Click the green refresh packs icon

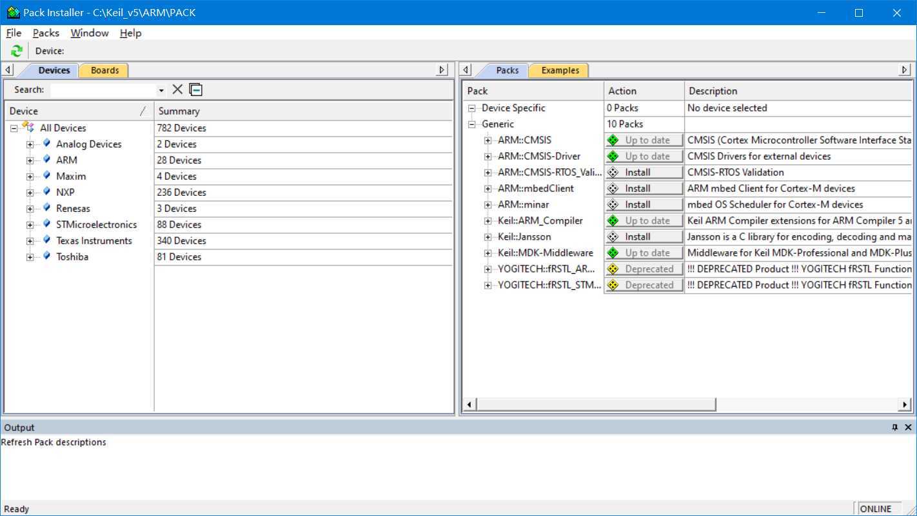(17, 51)
